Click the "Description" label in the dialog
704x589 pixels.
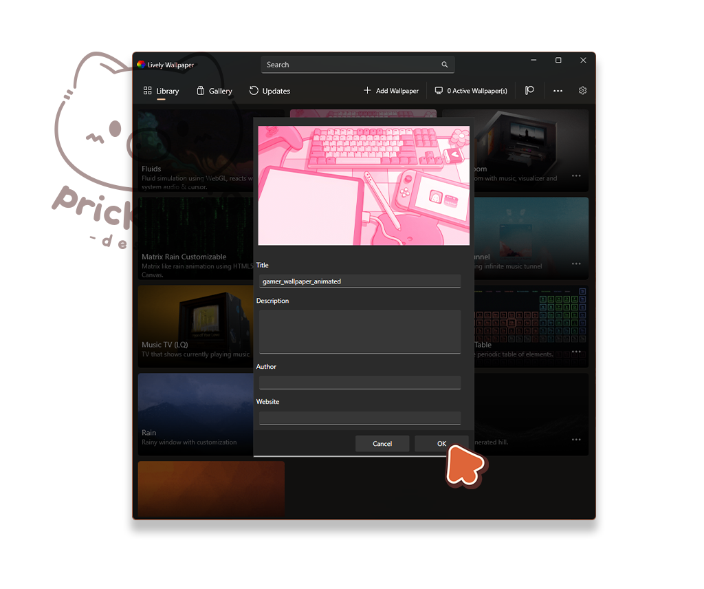(x=272, y=301)
